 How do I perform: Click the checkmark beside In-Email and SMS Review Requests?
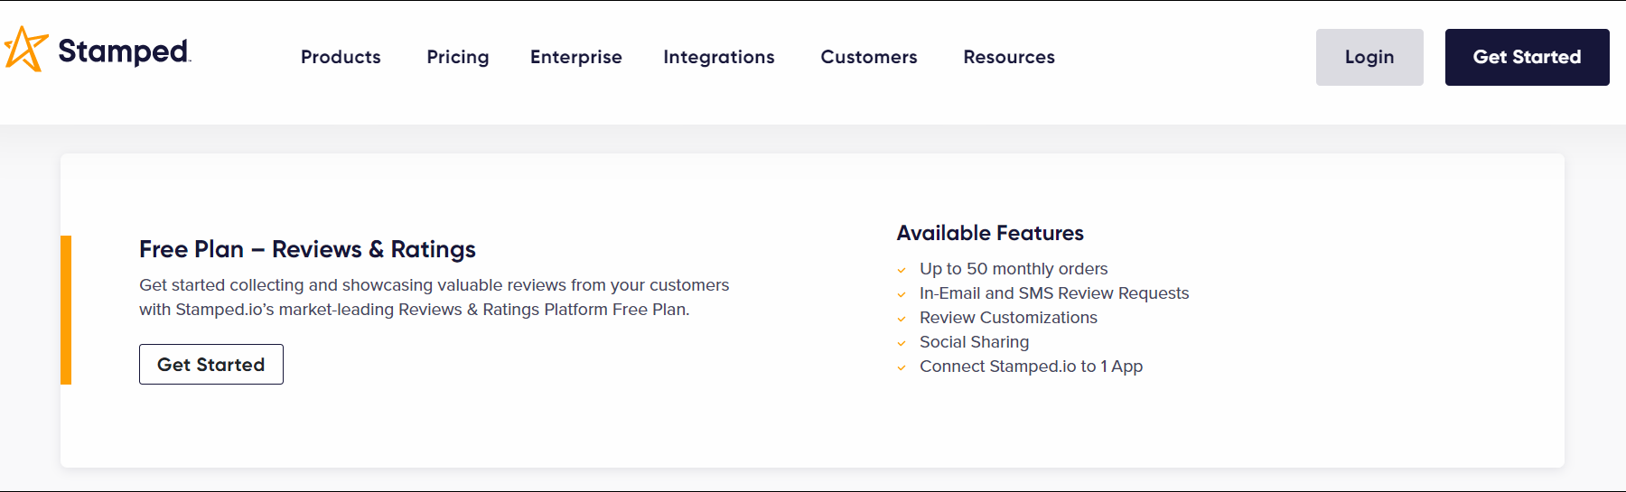902,294
